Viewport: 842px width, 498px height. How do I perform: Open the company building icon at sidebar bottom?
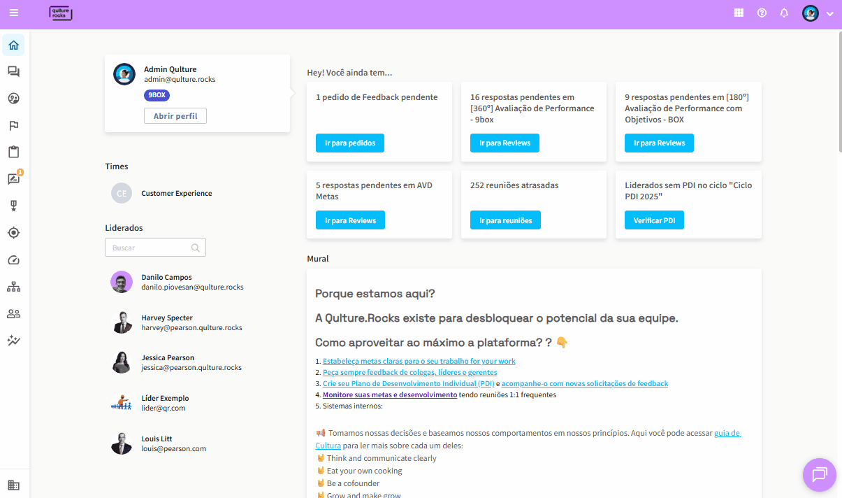(x=13, y=485)
